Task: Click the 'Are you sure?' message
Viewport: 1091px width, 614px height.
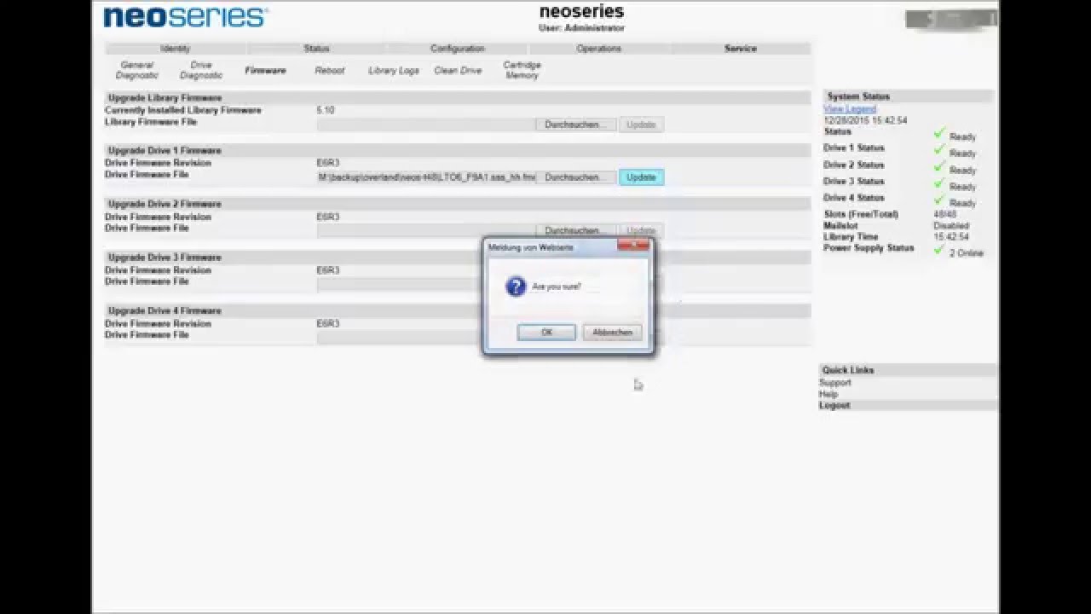Action: point(557,287)
